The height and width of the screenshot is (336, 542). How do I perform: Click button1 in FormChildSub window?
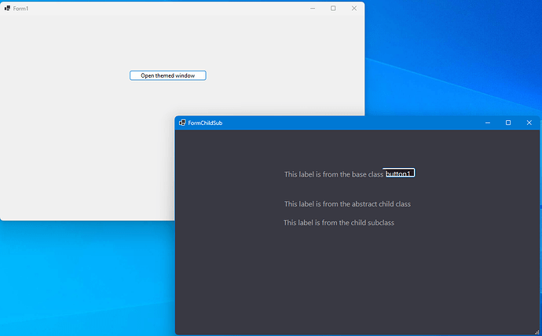(x=399, y=173)
